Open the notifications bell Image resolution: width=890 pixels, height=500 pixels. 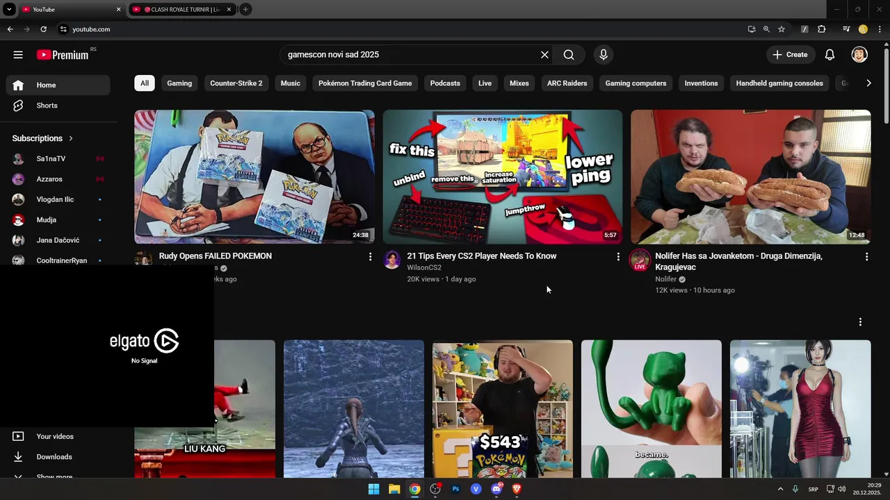click(x=830, y=55)
